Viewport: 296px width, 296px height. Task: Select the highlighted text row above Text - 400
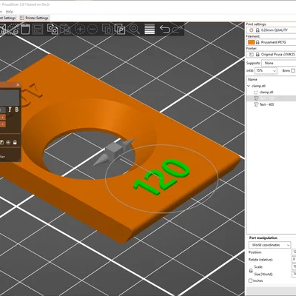pos(271,98)
